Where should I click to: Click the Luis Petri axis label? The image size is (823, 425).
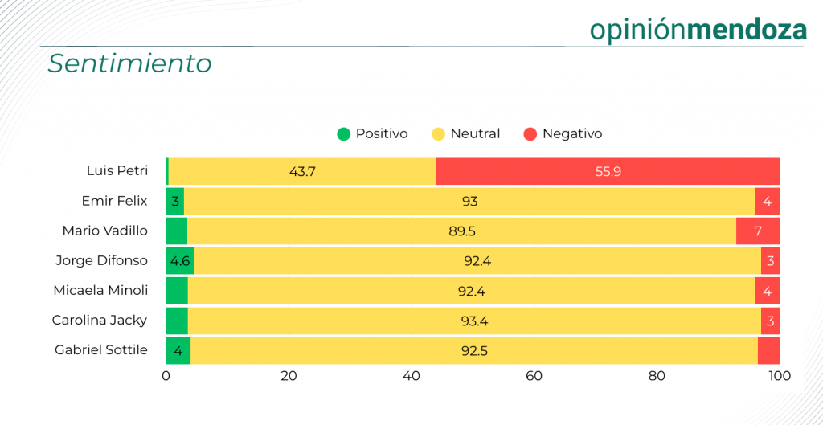[x=117, y=171]
